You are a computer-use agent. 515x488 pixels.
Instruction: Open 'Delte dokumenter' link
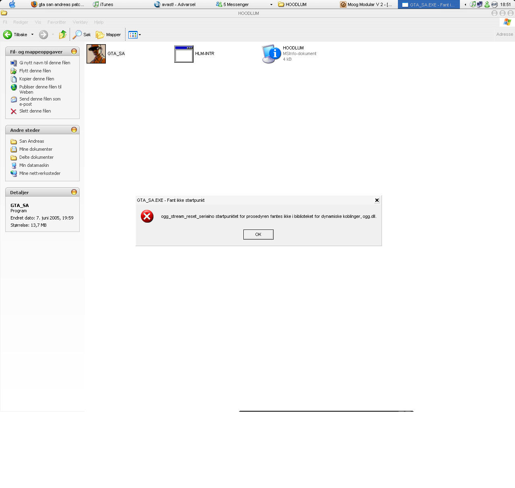point(36,157)
